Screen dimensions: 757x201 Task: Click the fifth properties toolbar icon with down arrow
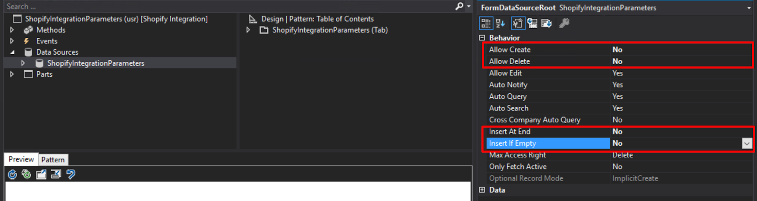[x=546, y=23]
